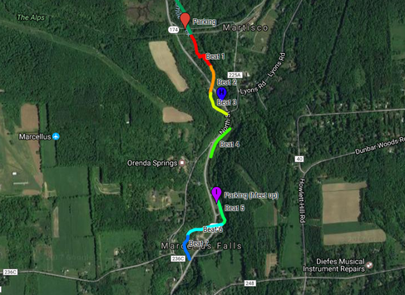The width and height of the screenshot is (405, 295).
Task: Click the Marcellus airport airplane icon
Action: pos(56,136)
